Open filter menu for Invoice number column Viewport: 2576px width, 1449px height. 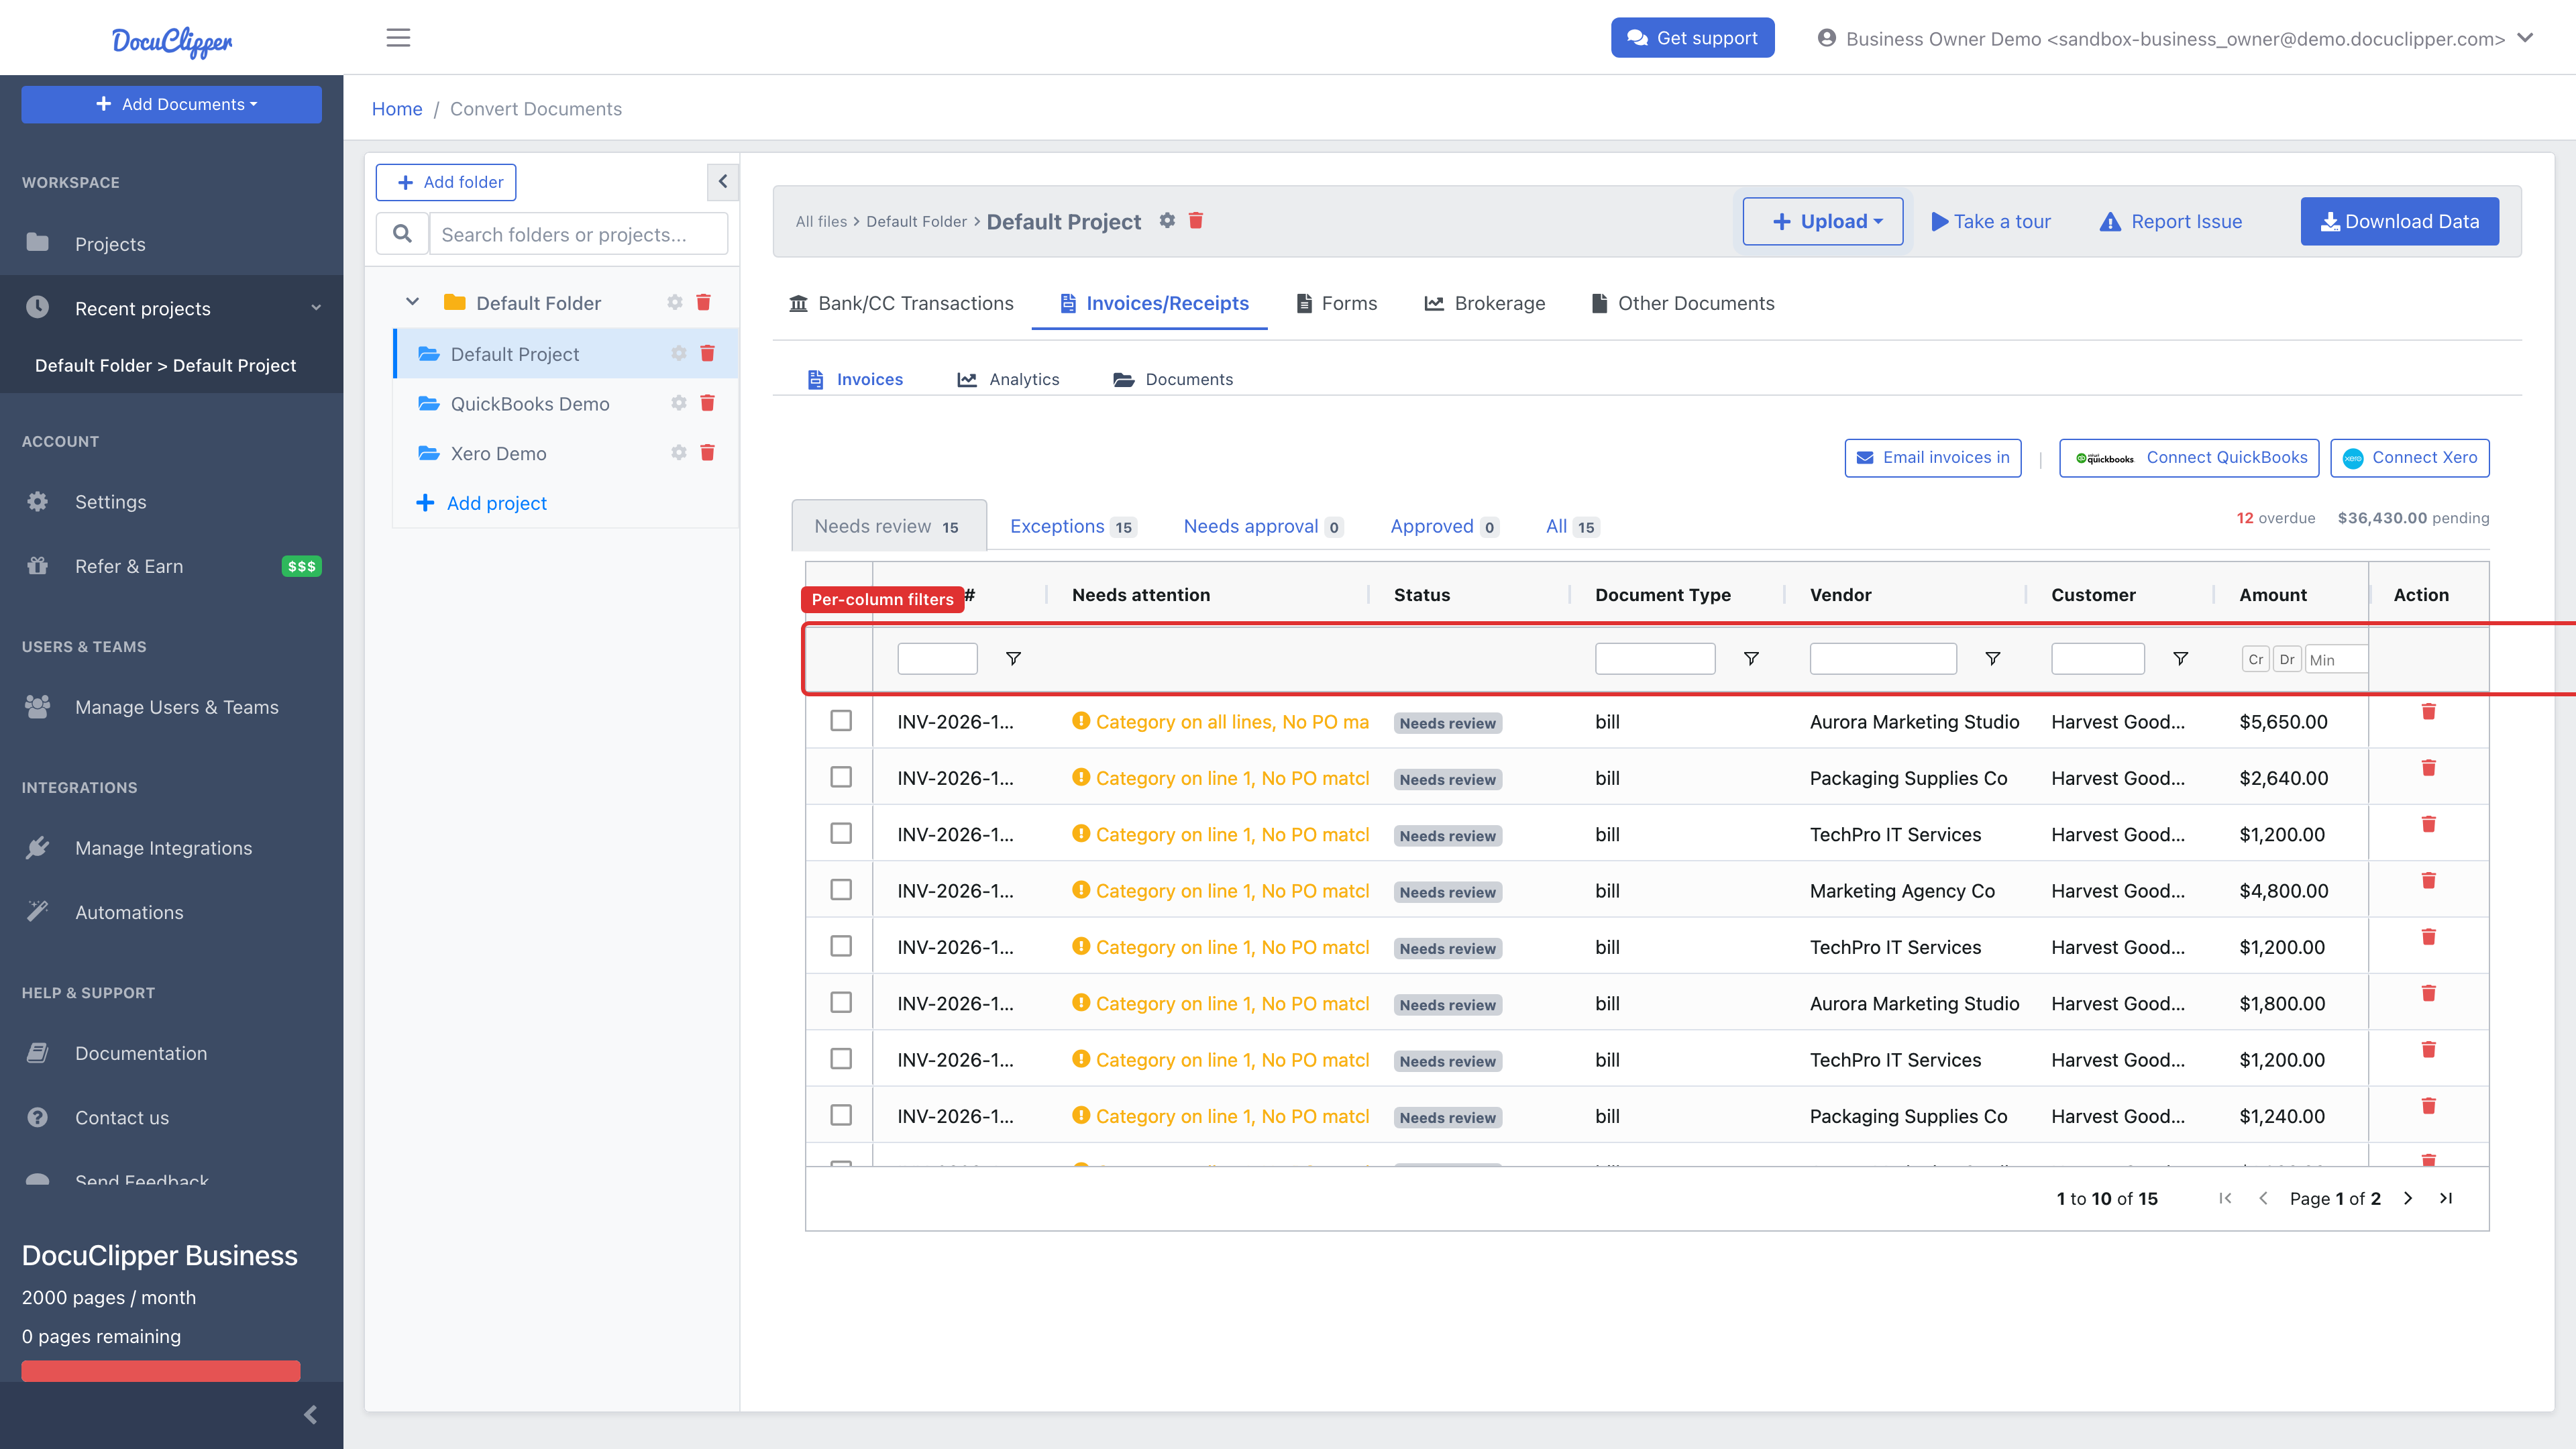[1013, 658]
